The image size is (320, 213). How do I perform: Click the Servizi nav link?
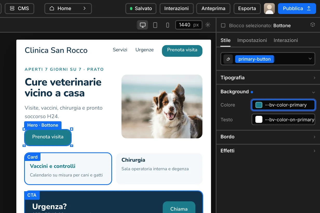[x=120, y=50]
